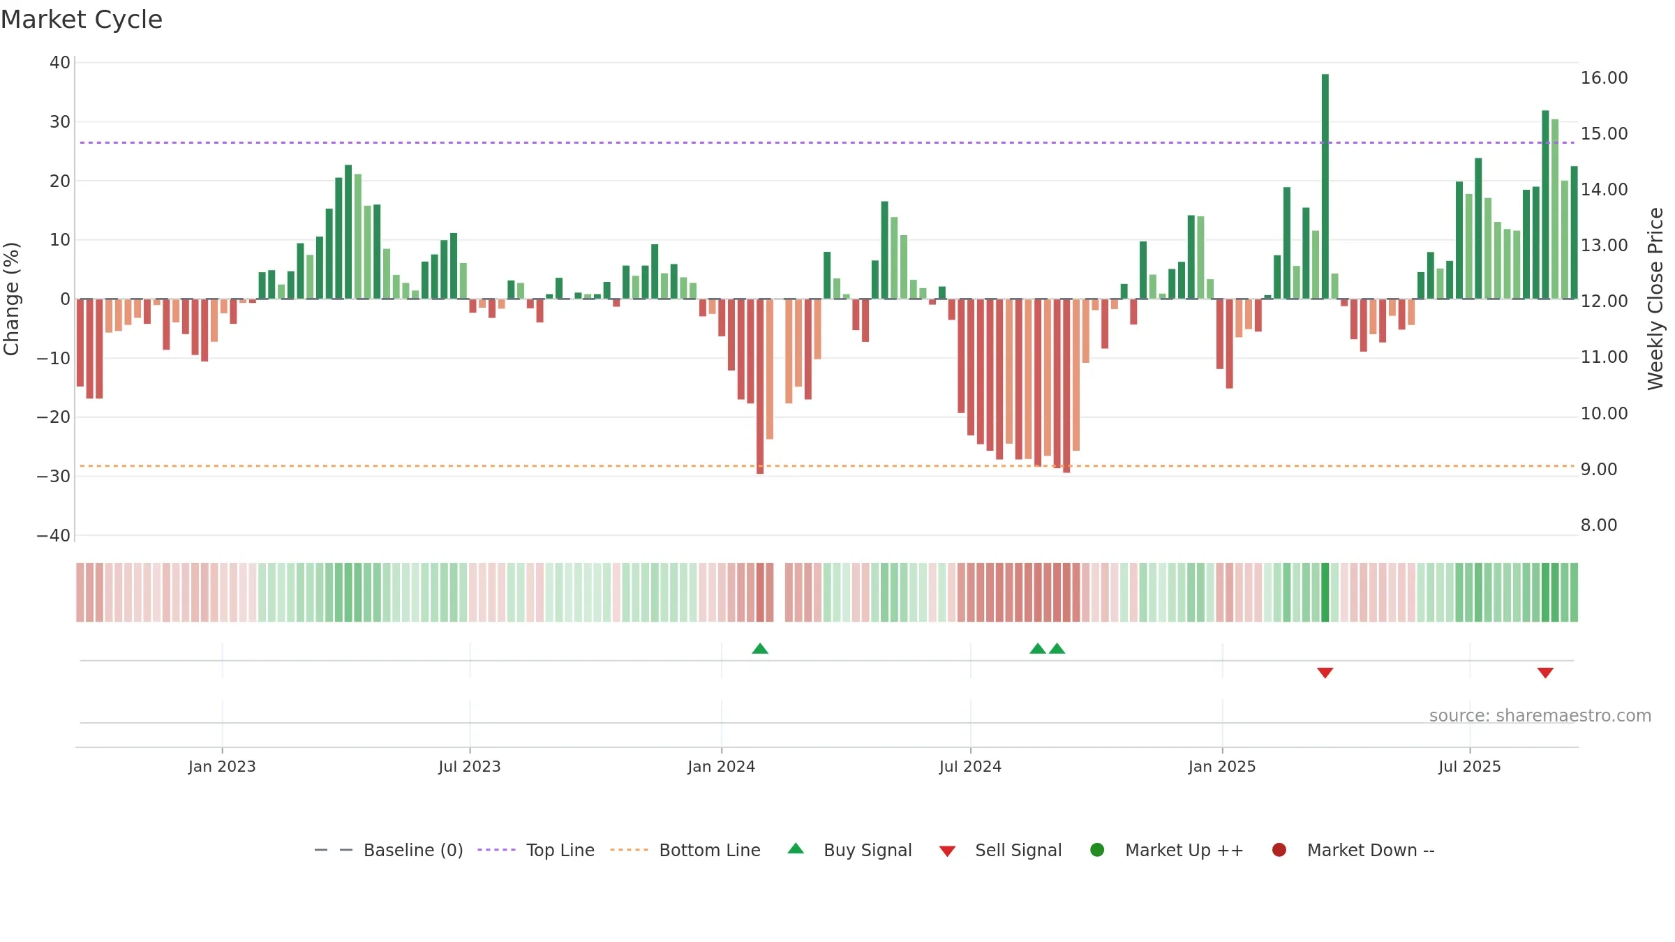The height and width of the screenshot is (942, 1675).
Task: Click the 16.00 price axis tick label
Action: tap(1605, 78)
